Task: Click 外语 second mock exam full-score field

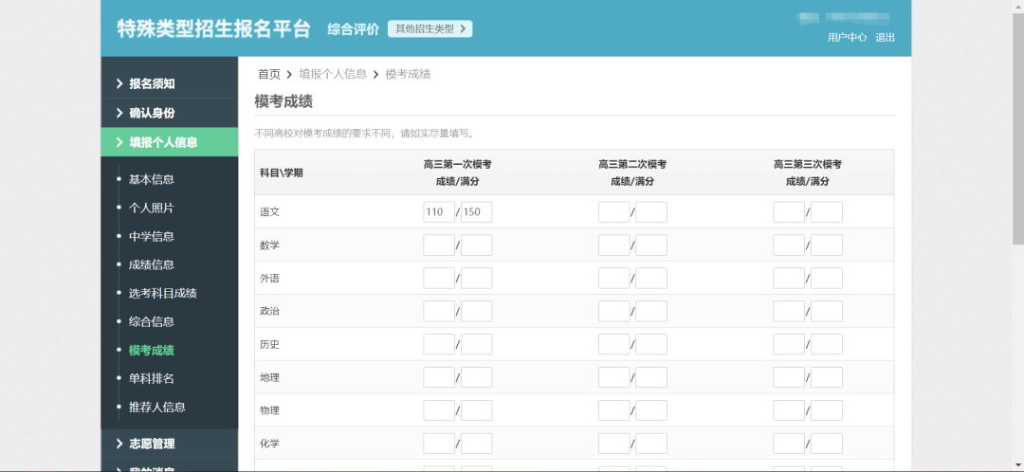Action: [x=651, y=278]
